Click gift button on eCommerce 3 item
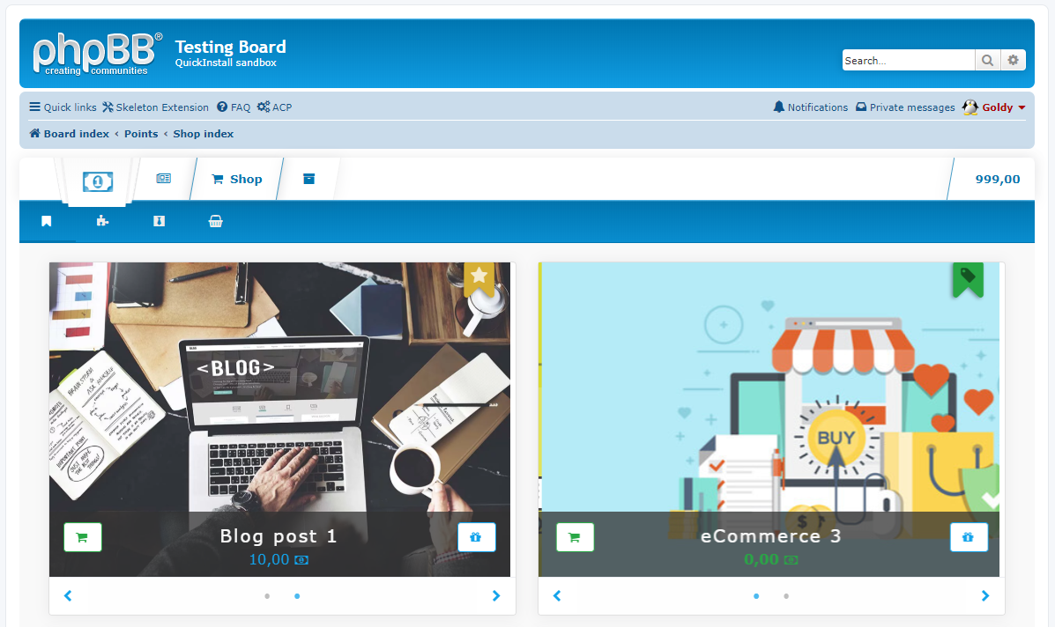This screenshot has width=1055, height=627. tap(969, 537)
